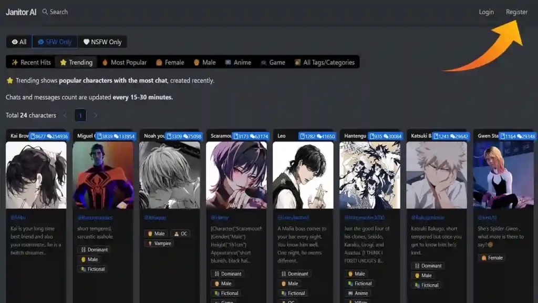Open the Register link
Screen dimensions: 538x303
point(516,12)
